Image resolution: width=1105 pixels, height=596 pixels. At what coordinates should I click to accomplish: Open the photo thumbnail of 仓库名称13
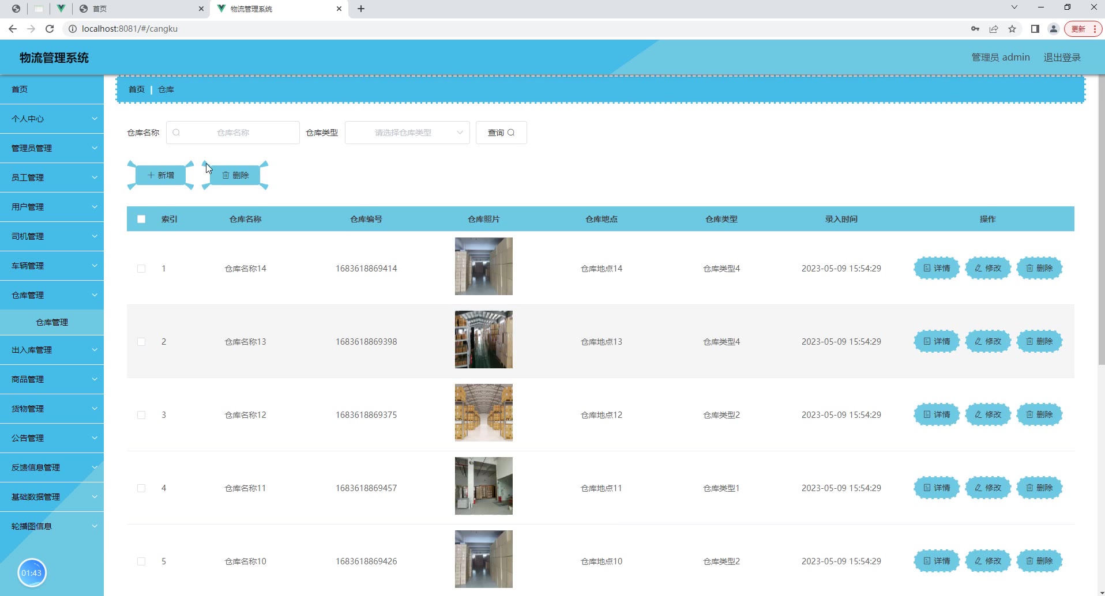[x=483, y=340]
